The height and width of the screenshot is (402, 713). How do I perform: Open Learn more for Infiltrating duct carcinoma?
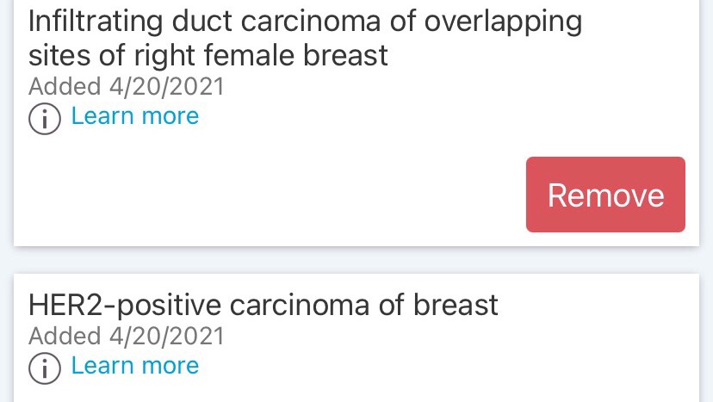pos(134,116)
